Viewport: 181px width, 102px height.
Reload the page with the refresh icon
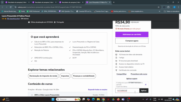(x=11, y=7)
